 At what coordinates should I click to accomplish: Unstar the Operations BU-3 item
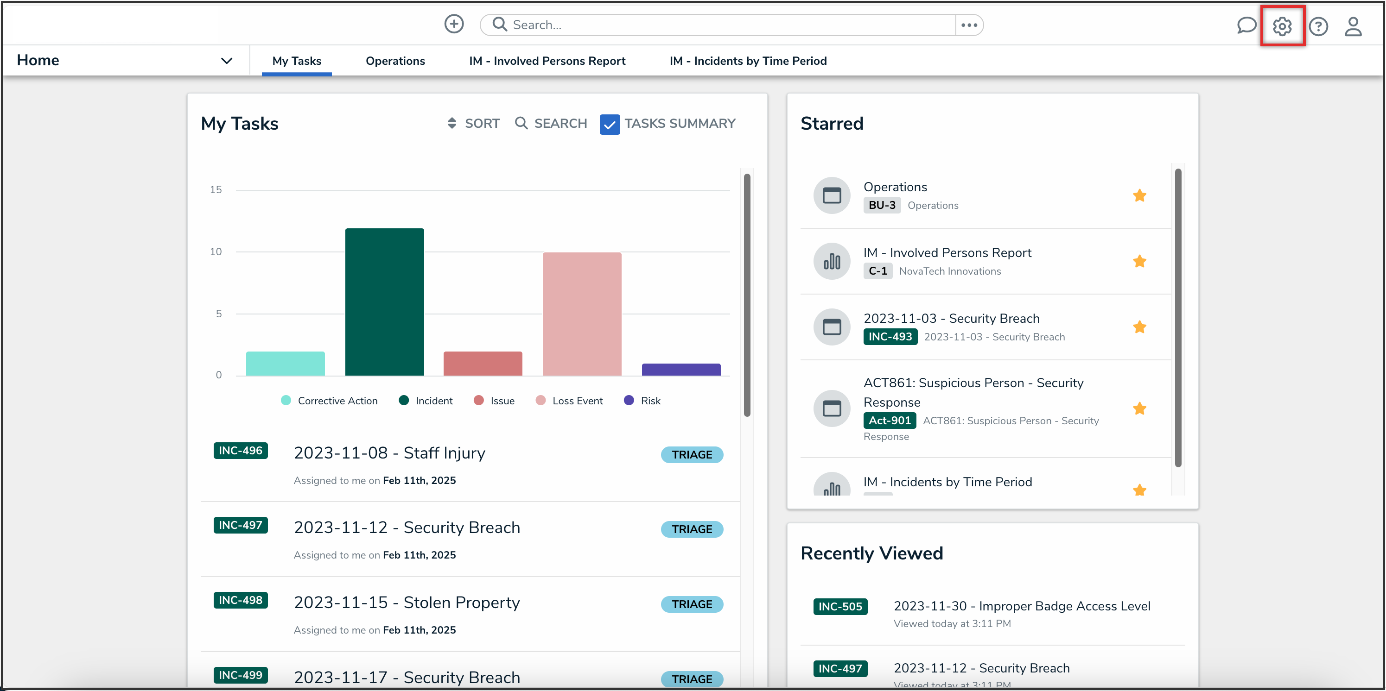click(1139, 196)
